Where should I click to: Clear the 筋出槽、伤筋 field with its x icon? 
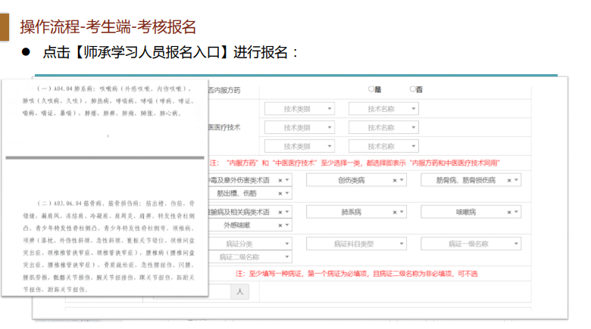(280, 194)
